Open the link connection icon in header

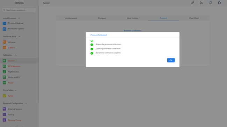[x=192, y=3]
